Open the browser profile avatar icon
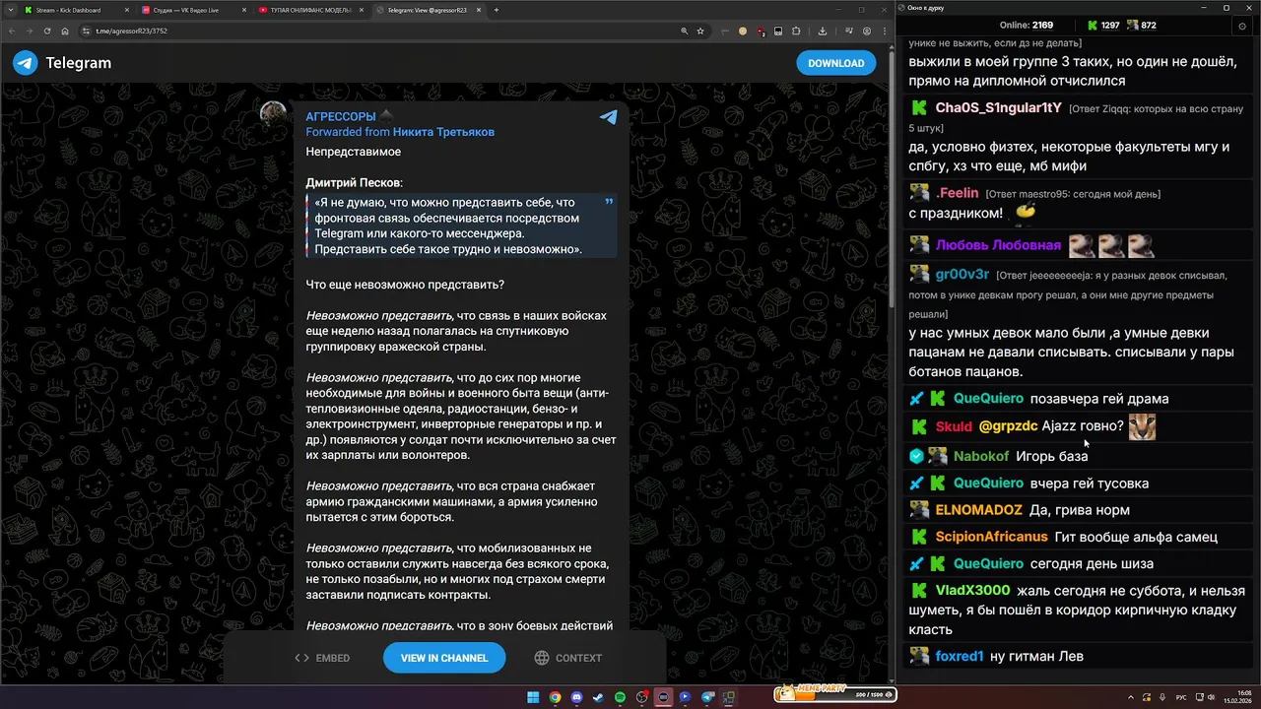Viewport: 1261px width, 709px height. (x=867, y=31)
